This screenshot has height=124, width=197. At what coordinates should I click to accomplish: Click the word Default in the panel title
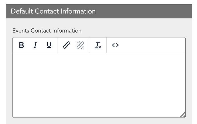[x=22, y=11]
